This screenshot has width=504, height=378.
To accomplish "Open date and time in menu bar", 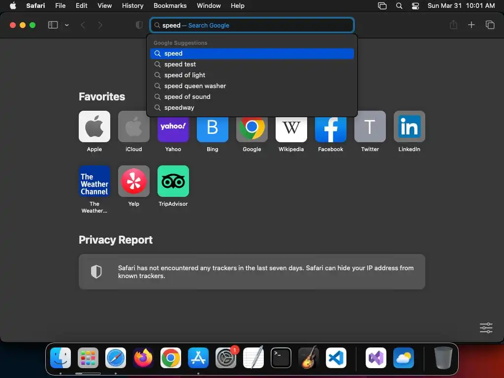I will tap(461, 5).
